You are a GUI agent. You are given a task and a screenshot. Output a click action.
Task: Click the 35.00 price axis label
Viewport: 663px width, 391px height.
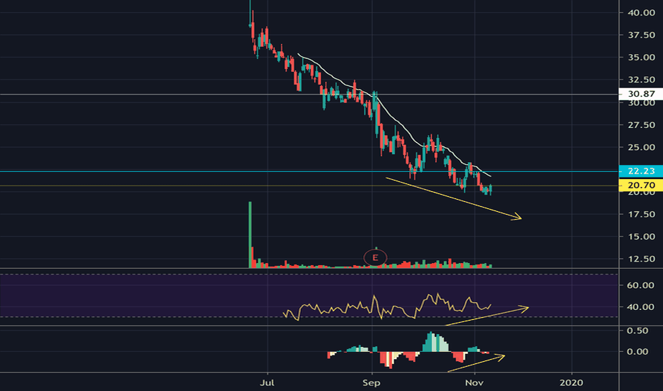point(641,58)
